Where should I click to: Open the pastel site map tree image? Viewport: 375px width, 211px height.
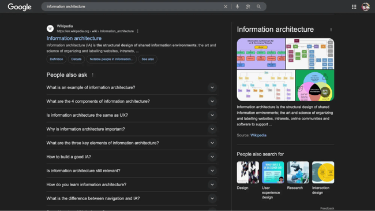[266, 86]
